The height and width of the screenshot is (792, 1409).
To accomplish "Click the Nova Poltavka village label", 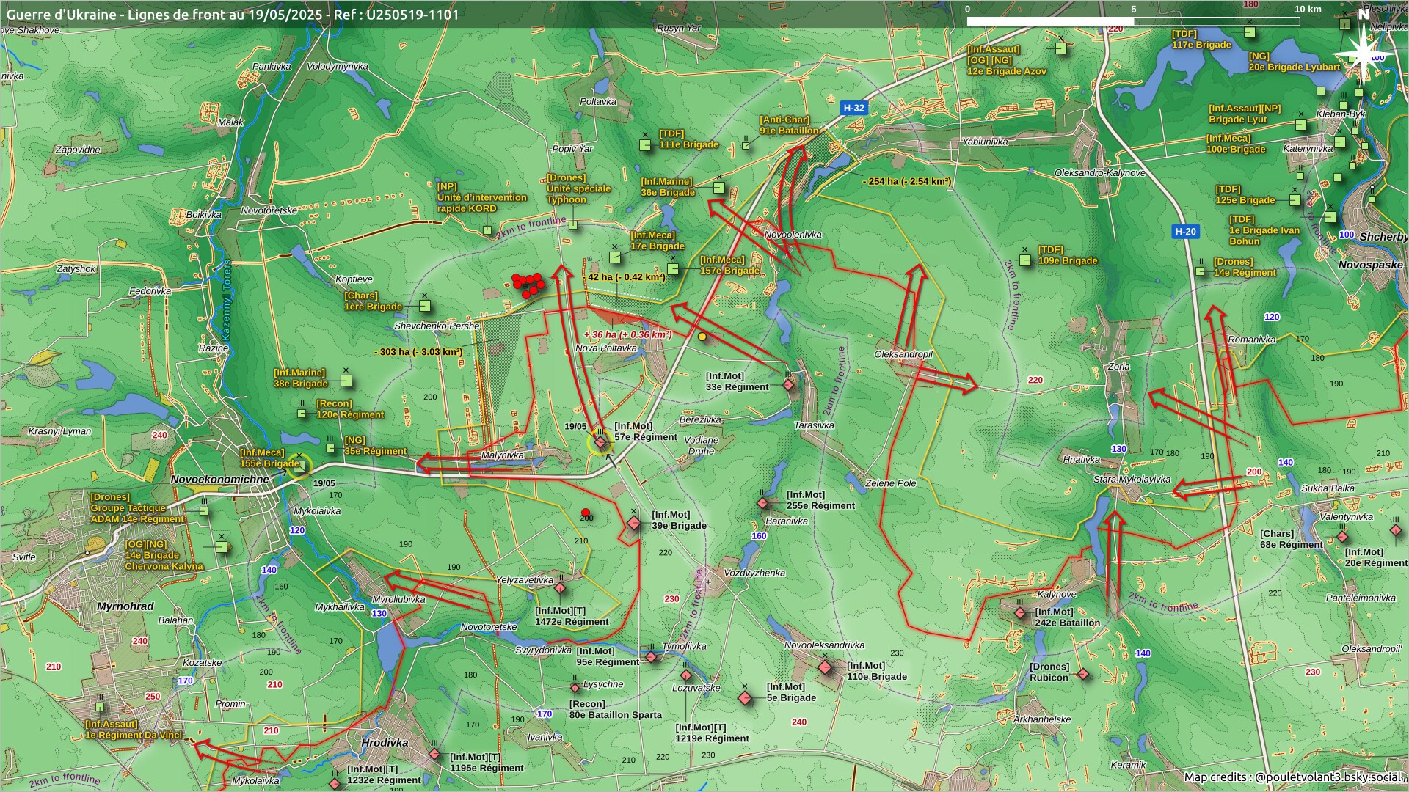I will (x=606, y=348).
